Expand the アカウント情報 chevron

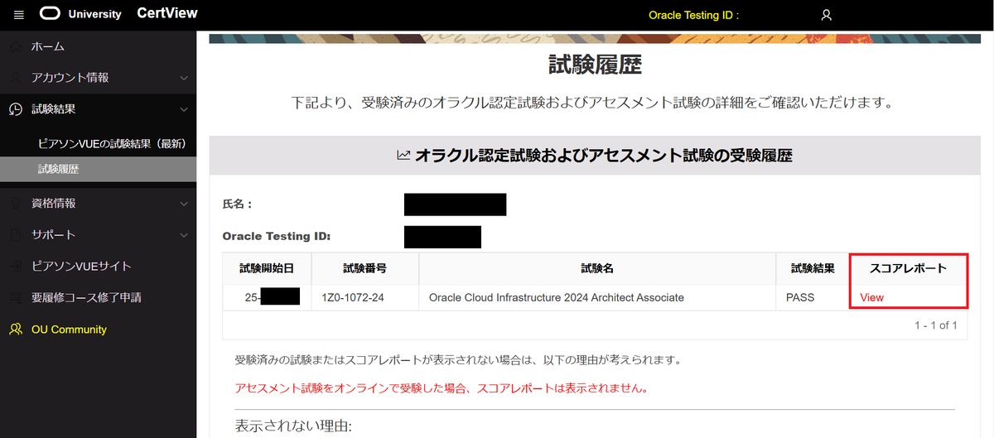(x=183, y=78)
